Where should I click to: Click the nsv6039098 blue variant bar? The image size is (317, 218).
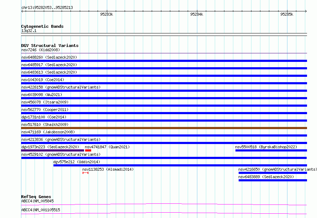tap(164, 98)
